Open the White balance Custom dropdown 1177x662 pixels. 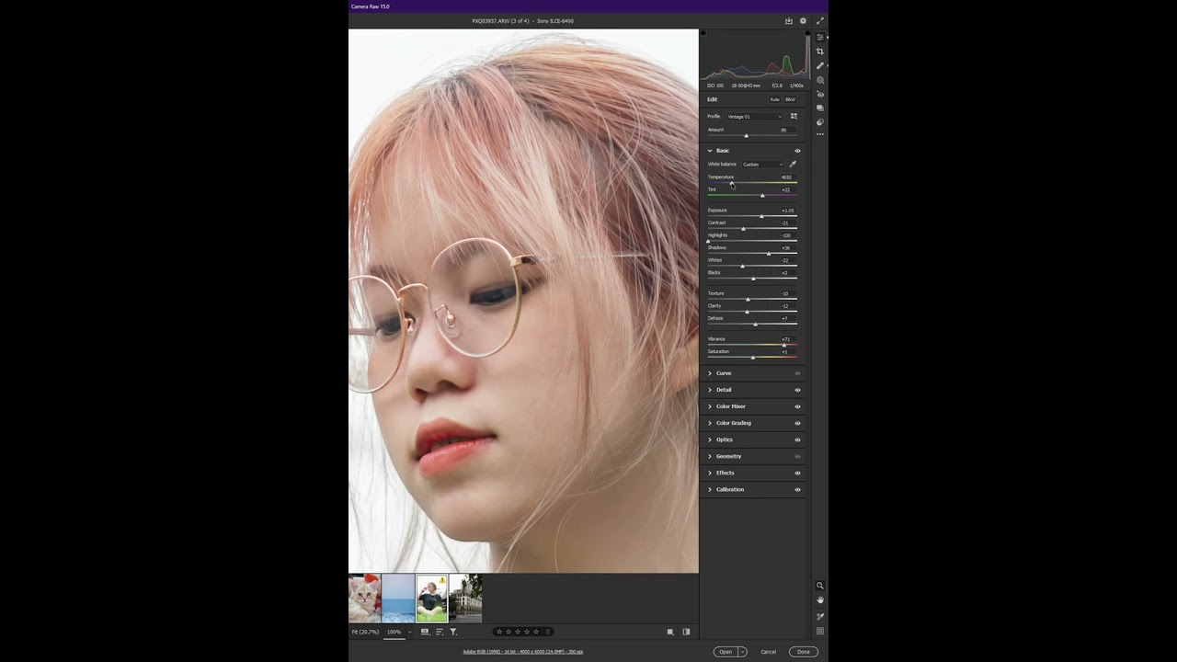point(763,165)
